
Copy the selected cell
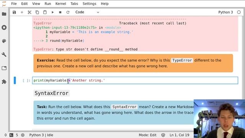pyautogui.click(x=37, y=12)
